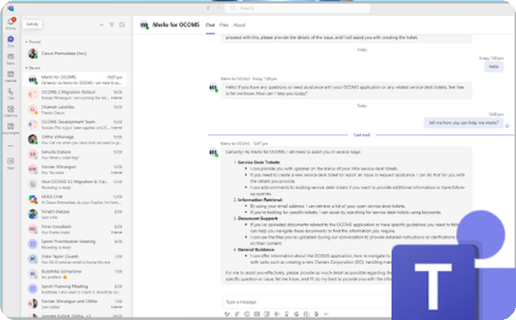Open the Teams section in the left rail
Image resolution: width=516 pixels, height=320 pixels.
tap(10, 58)
